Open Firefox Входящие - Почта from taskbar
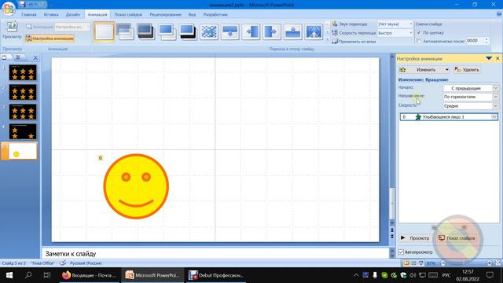Viewport: 503px width, 283px height. [89, 275]
